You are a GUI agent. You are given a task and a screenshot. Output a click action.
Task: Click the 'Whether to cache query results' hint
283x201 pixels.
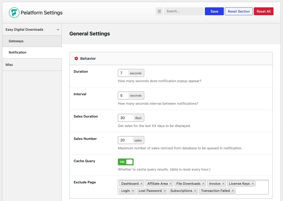[164, 170]
